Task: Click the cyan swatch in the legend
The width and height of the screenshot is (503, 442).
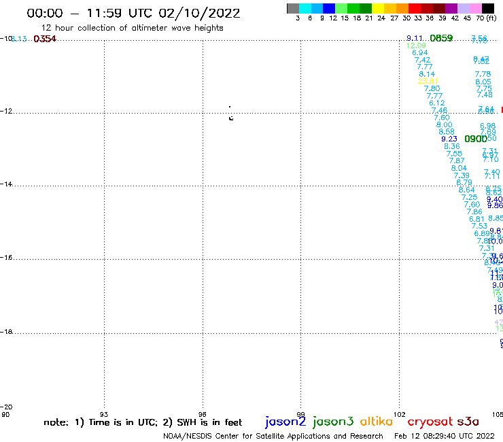Action: [305, 8]
